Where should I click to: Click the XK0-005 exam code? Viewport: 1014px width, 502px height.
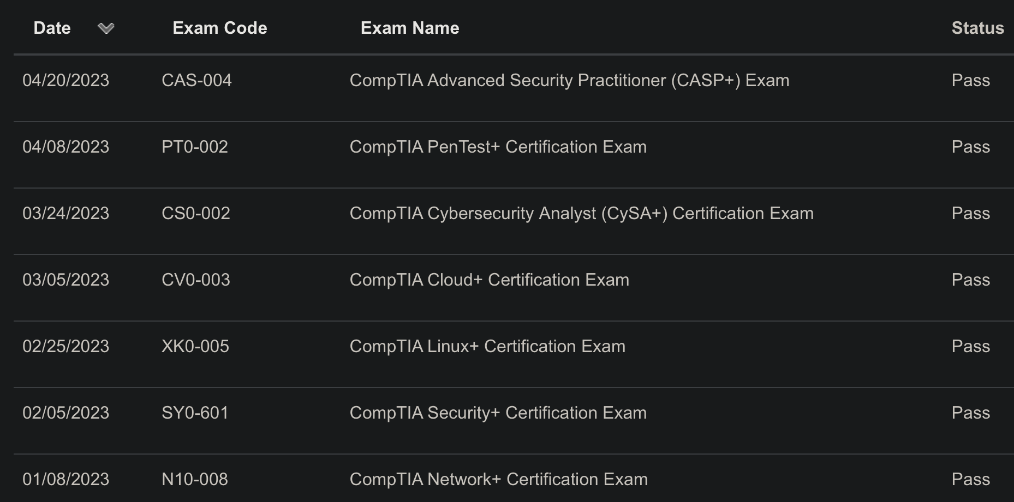point(196,346)
